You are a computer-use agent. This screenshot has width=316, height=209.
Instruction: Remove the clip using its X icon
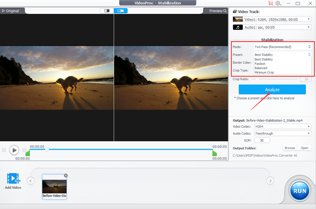tap(66, 176)
